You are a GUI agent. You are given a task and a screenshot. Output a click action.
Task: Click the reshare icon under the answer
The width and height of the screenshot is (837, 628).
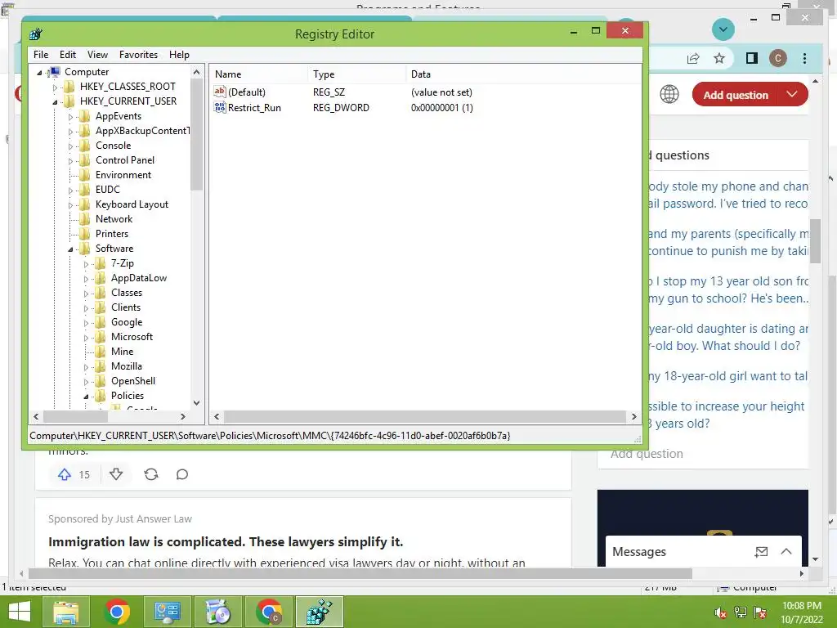(151, 474)
